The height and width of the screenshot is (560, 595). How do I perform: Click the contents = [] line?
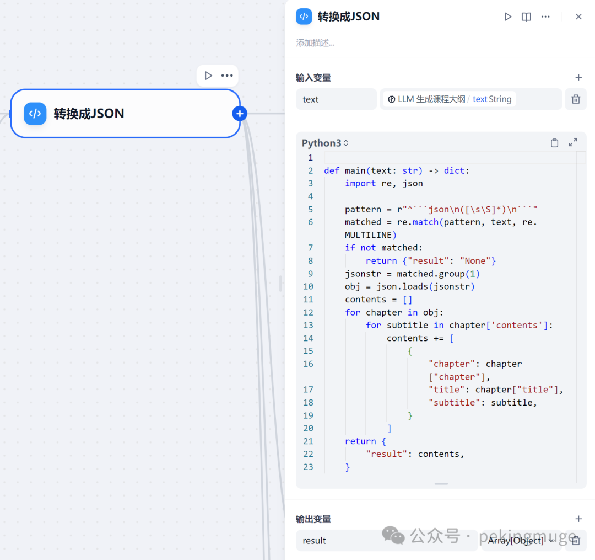tap(378, 300)
